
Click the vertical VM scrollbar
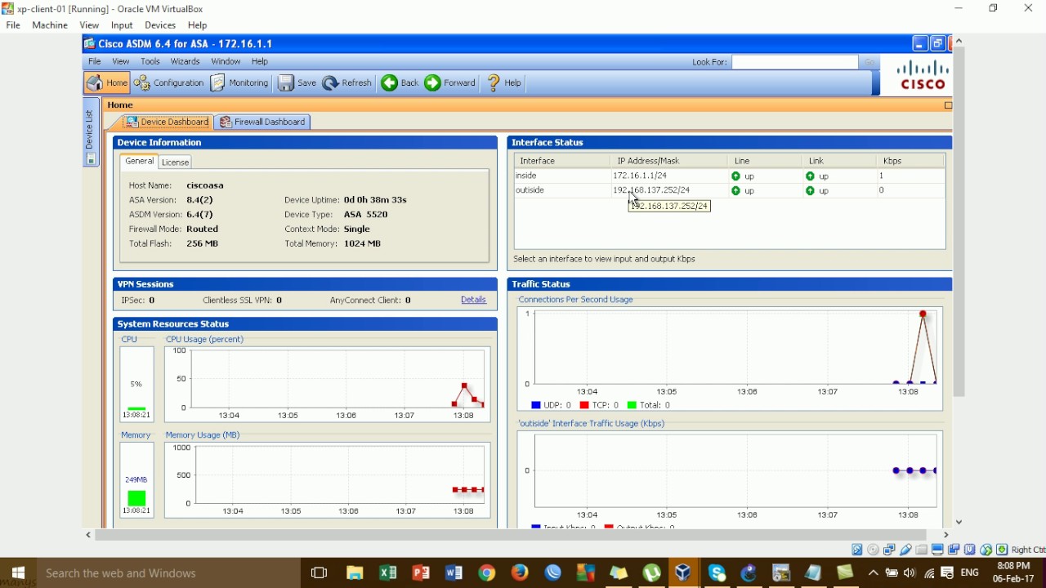959,222
